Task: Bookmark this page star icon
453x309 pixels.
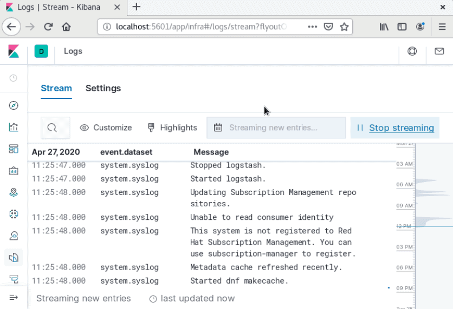Action: tap(344, 27)
